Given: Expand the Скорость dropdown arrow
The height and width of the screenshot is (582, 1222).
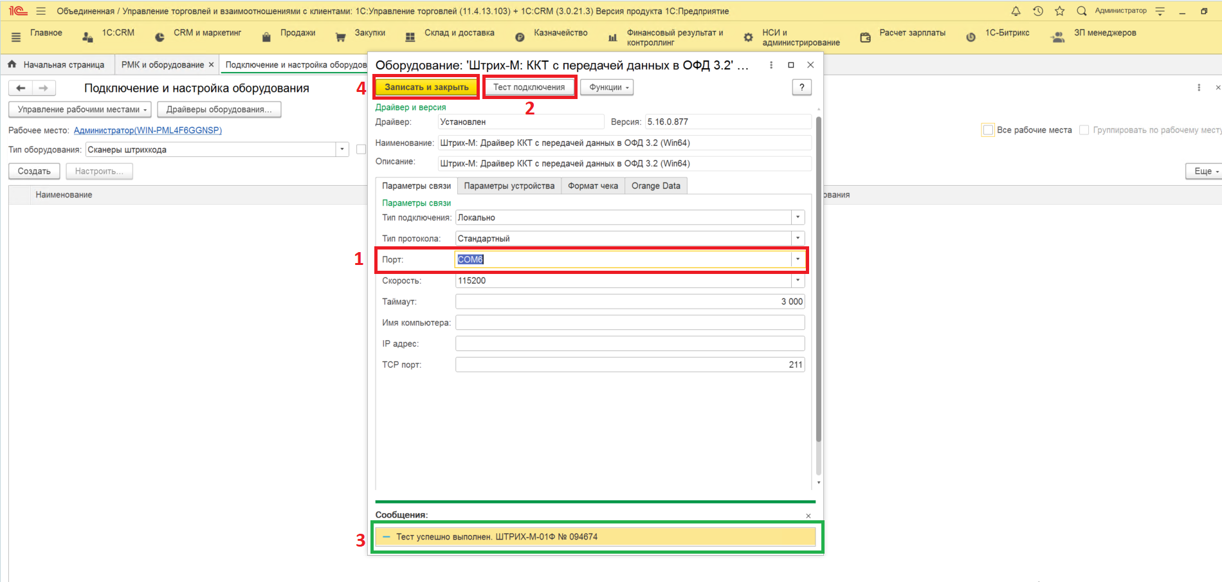Looking at the screenshot, I should coord(798,280).
